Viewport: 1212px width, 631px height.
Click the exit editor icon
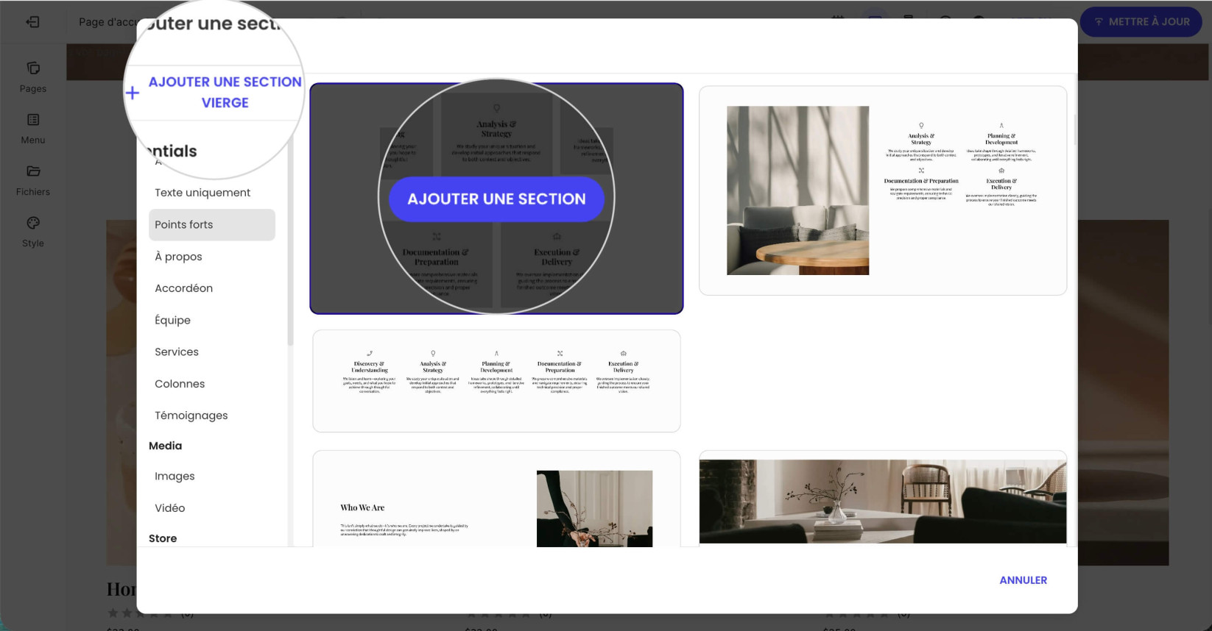[32, 22]
